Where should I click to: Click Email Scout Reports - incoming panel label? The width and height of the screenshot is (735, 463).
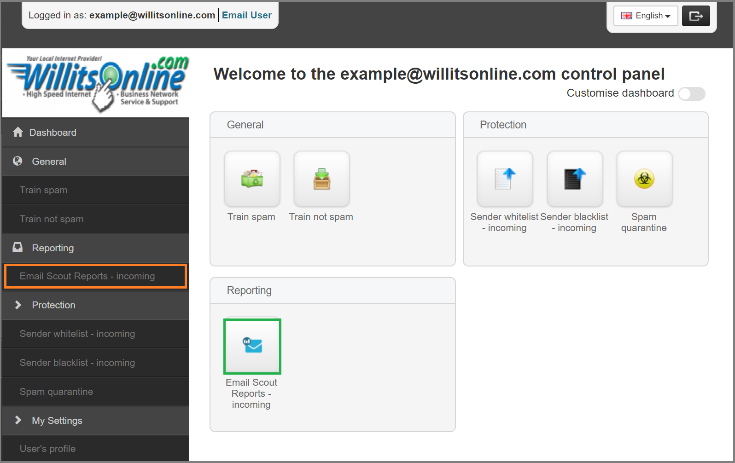251,394
